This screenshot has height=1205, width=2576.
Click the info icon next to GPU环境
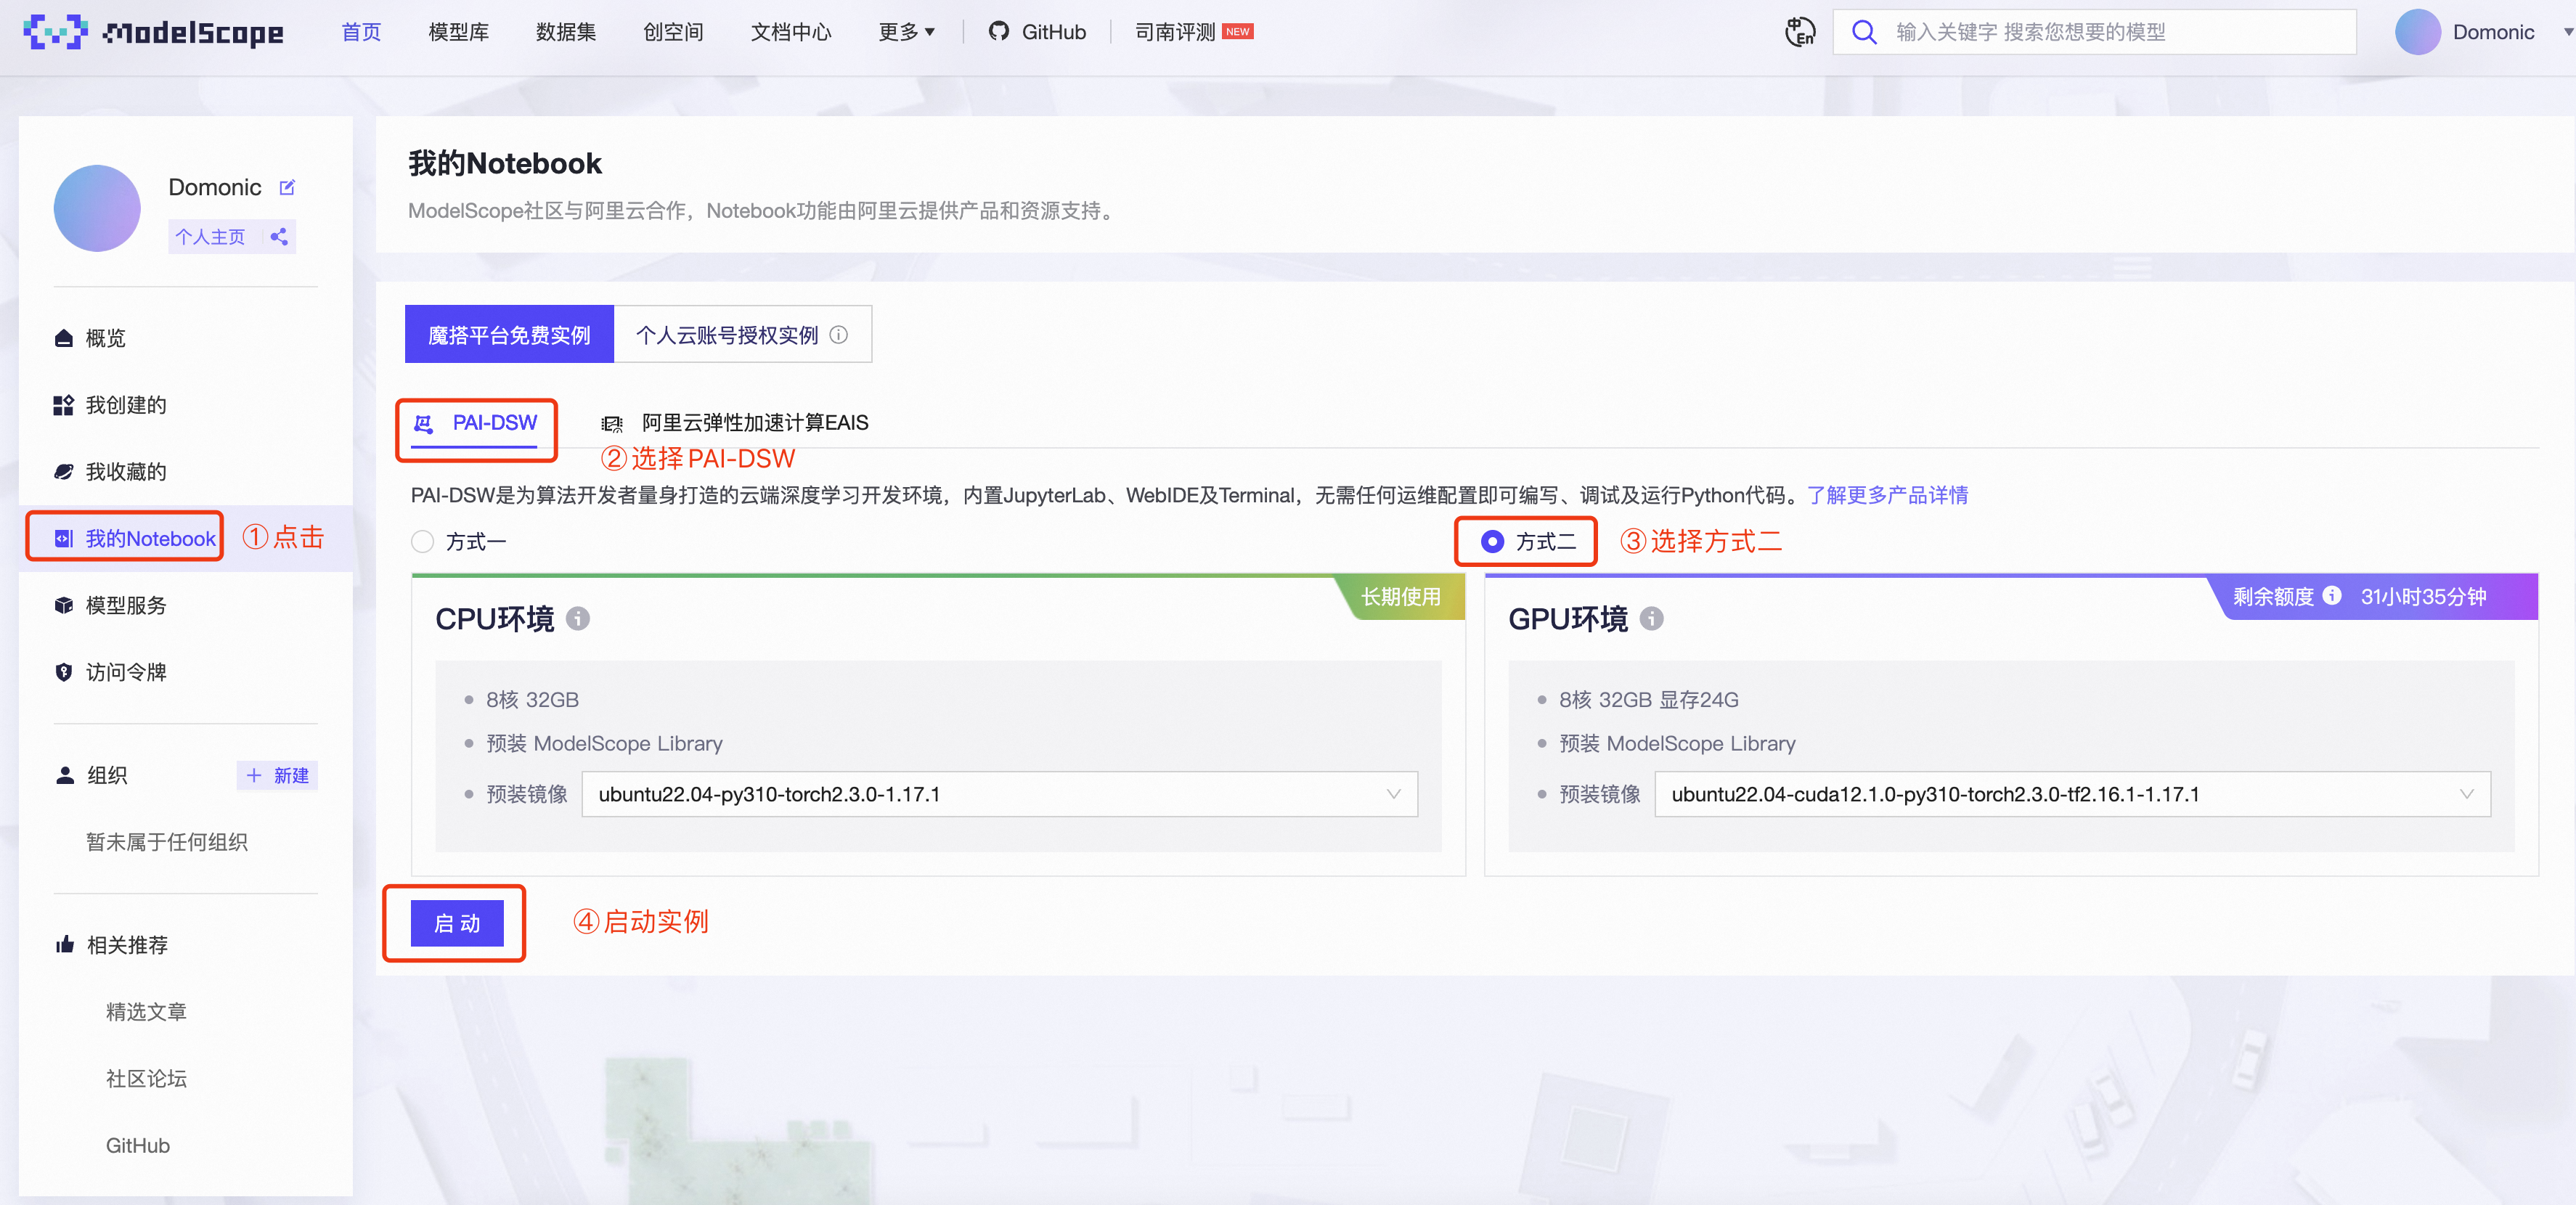(1652, 619)
